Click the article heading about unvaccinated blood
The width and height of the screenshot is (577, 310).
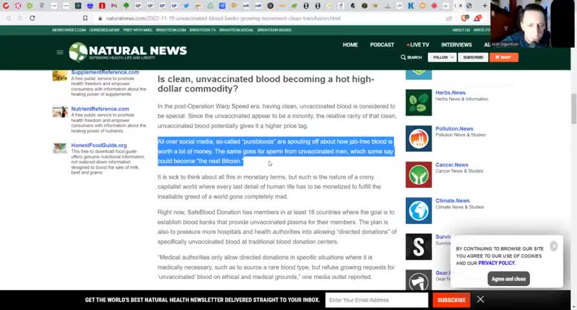(266, 84)
